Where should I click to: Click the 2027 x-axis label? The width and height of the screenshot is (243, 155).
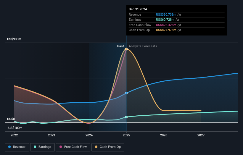pos(201,135)
